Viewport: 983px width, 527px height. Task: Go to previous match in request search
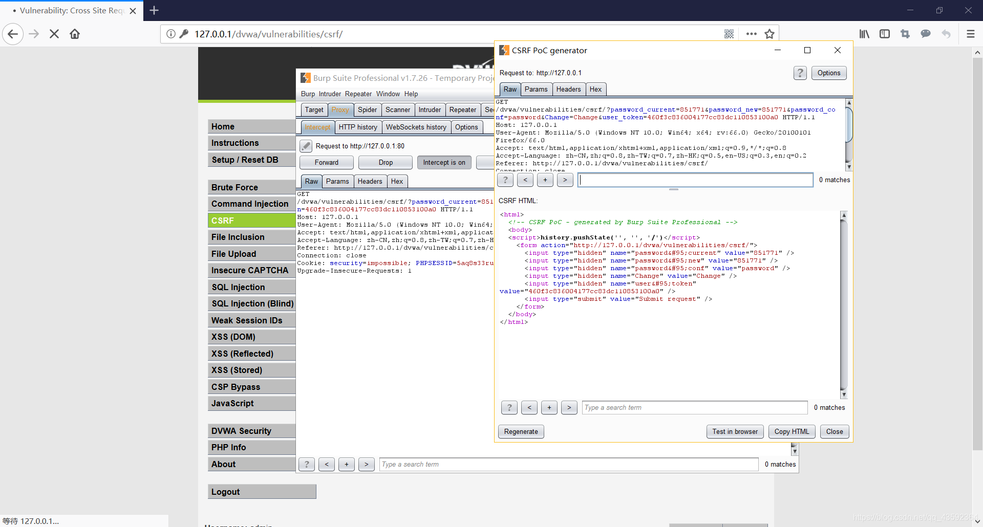point(525,180)
